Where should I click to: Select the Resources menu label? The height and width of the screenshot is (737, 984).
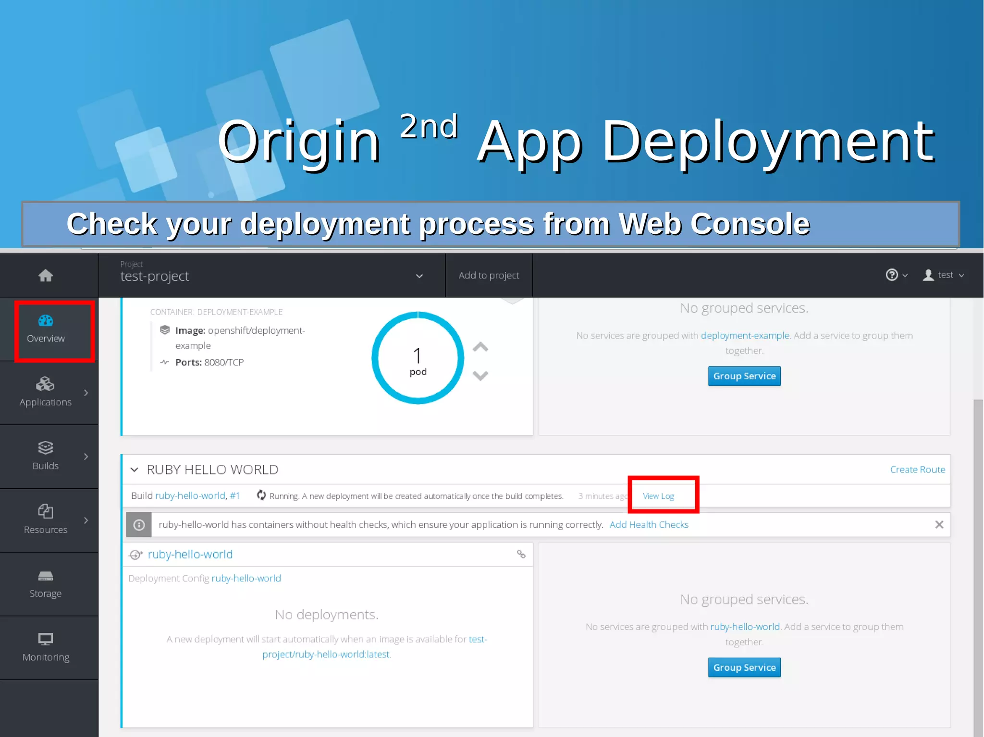click(x=46, y=530)
